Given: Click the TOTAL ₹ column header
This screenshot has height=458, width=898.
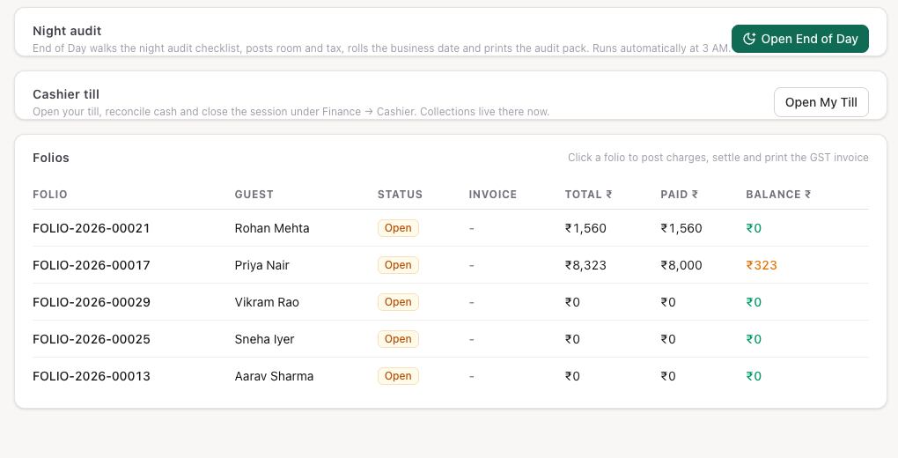Looking at the screenshot, I should [x=589, y=195].
